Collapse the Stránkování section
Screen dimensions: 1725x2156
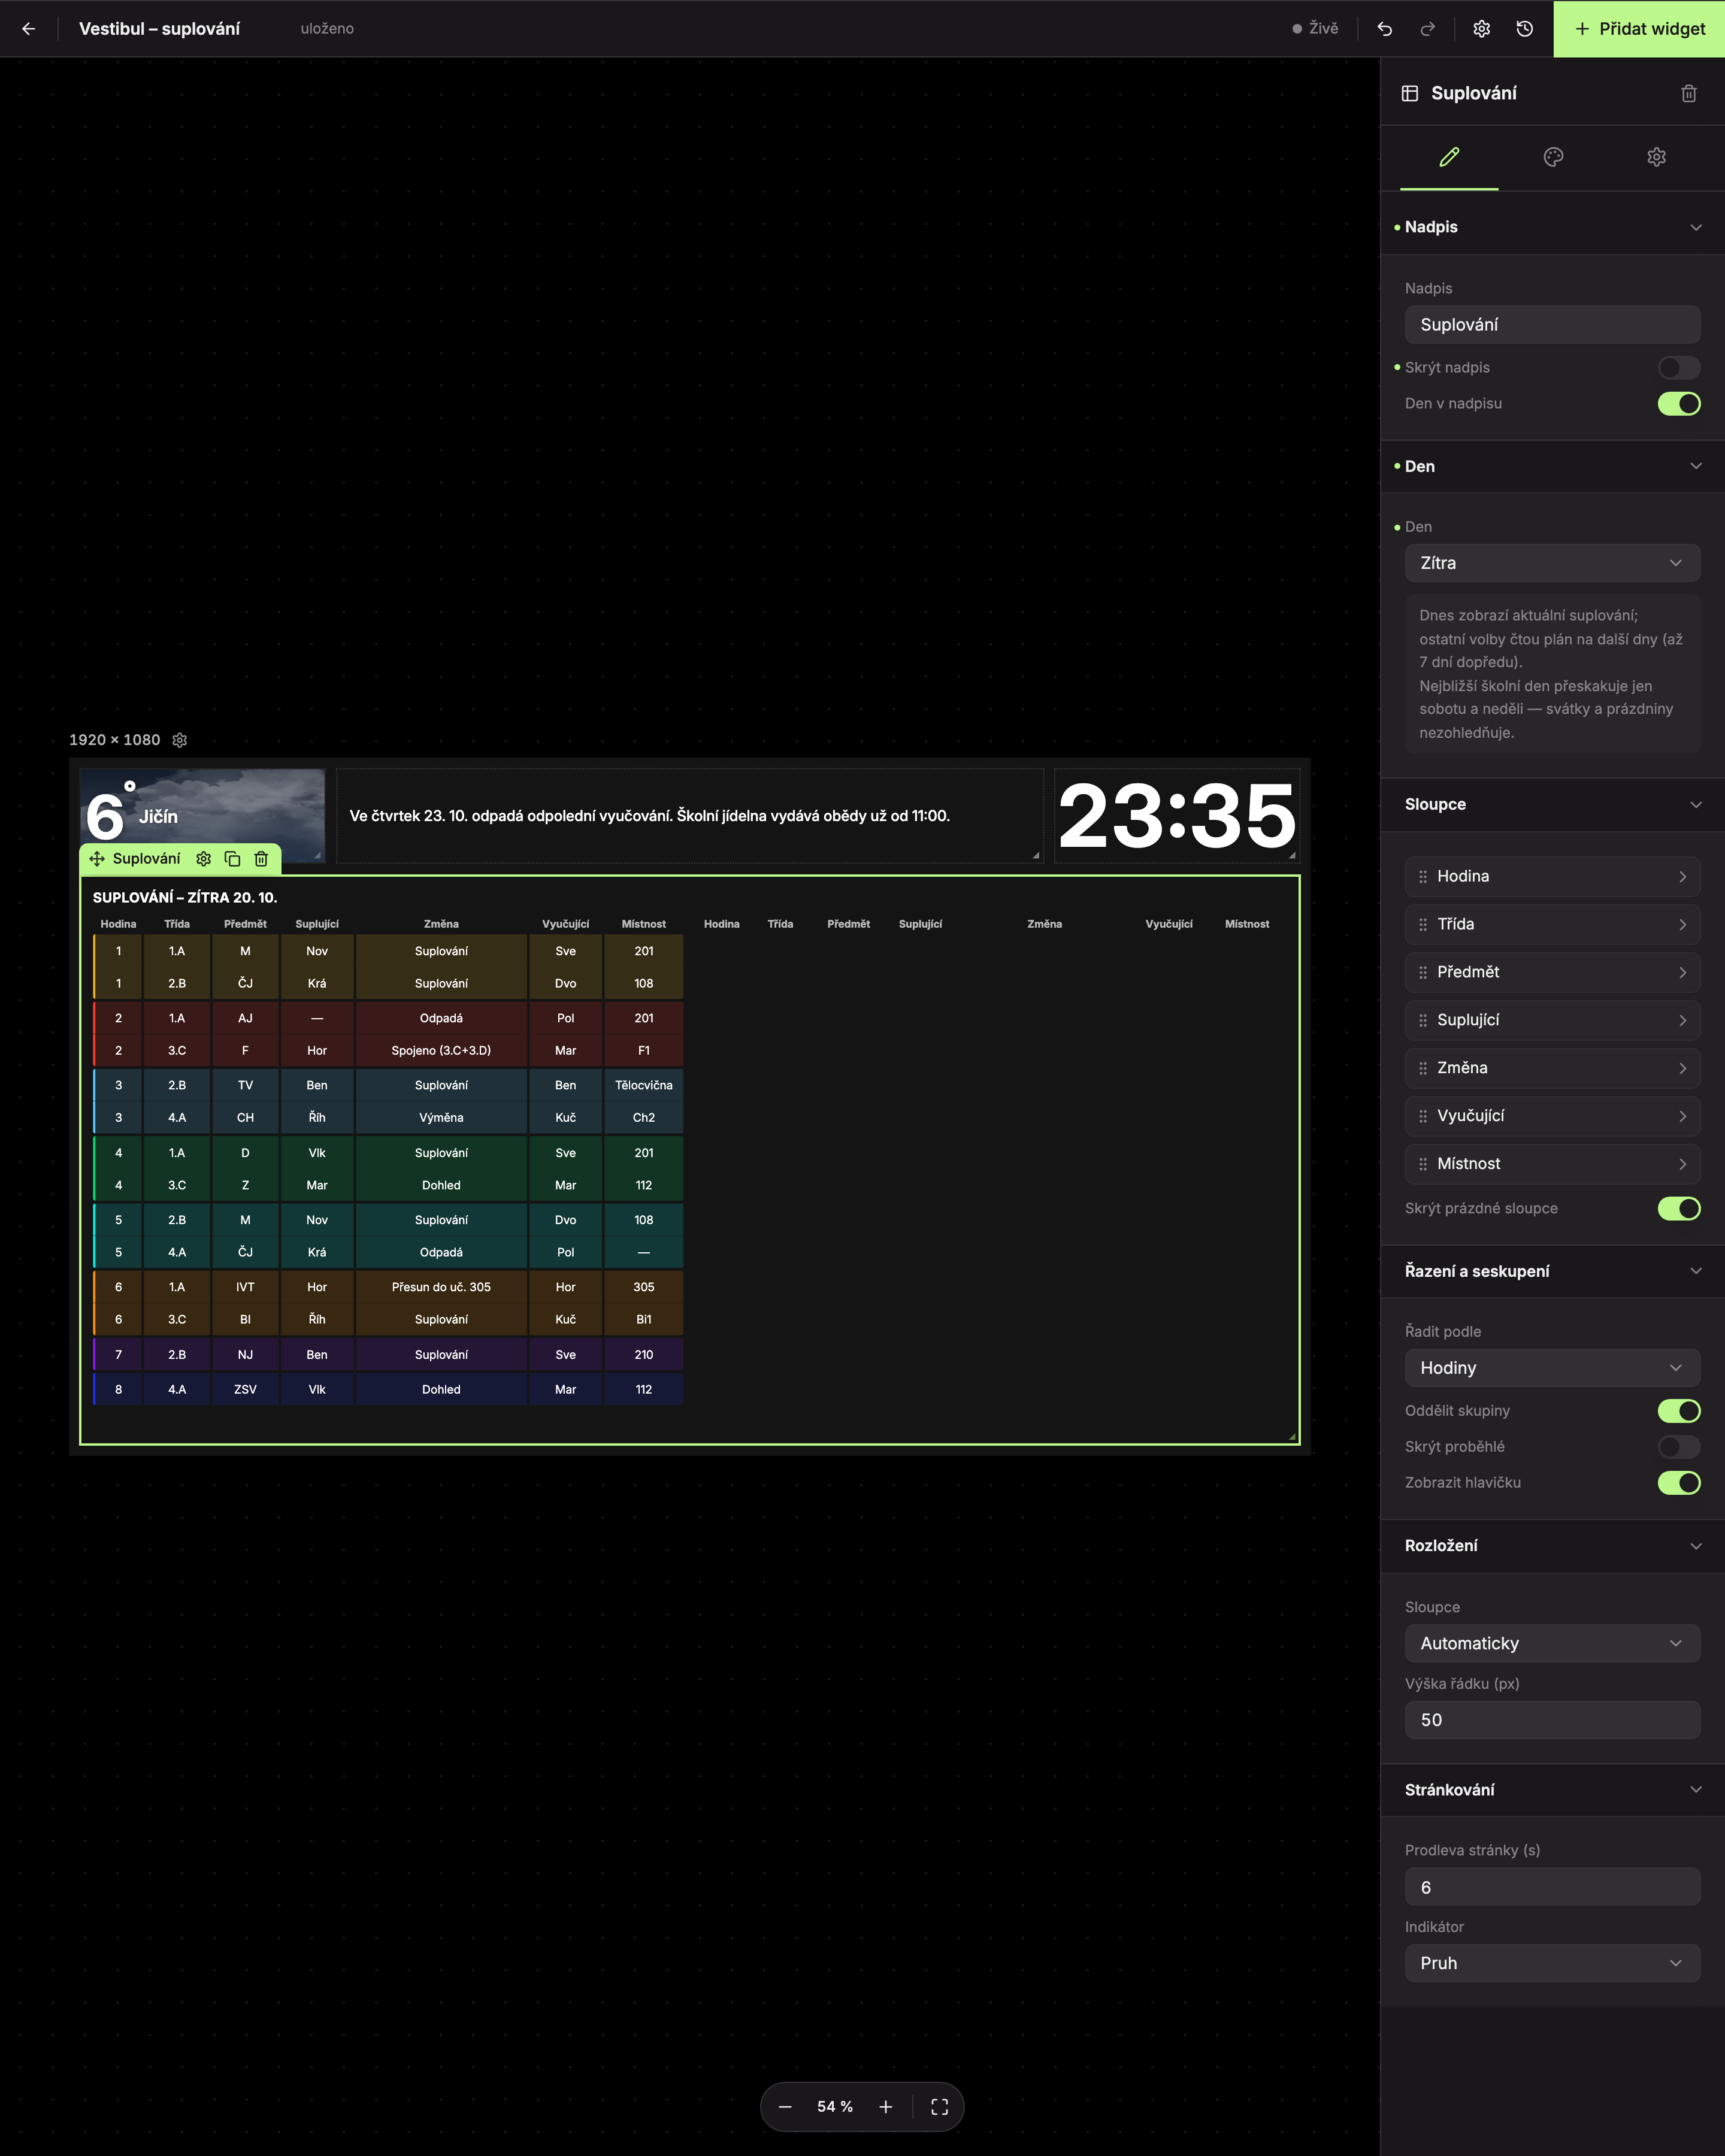(1552, 1790)
